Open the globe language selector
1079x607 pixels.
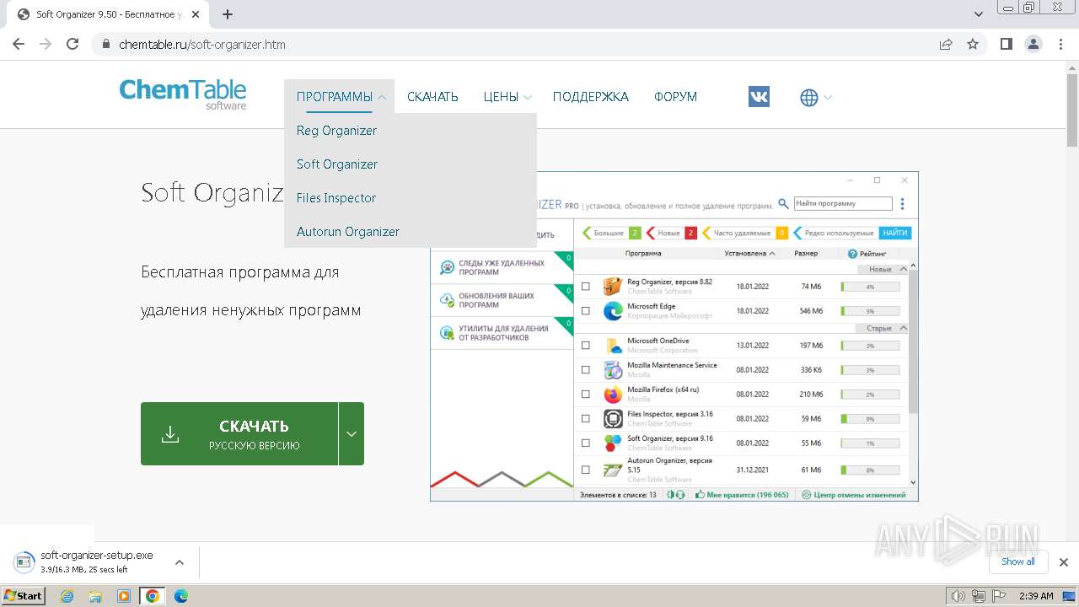808,98
